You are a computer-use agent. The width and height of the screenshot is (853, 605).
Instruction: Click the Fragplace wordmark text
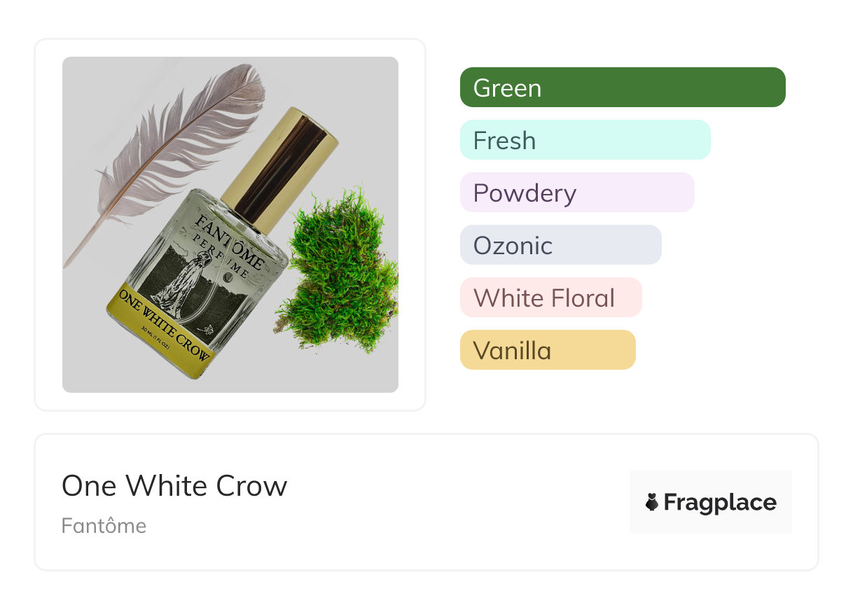[720, 502]
